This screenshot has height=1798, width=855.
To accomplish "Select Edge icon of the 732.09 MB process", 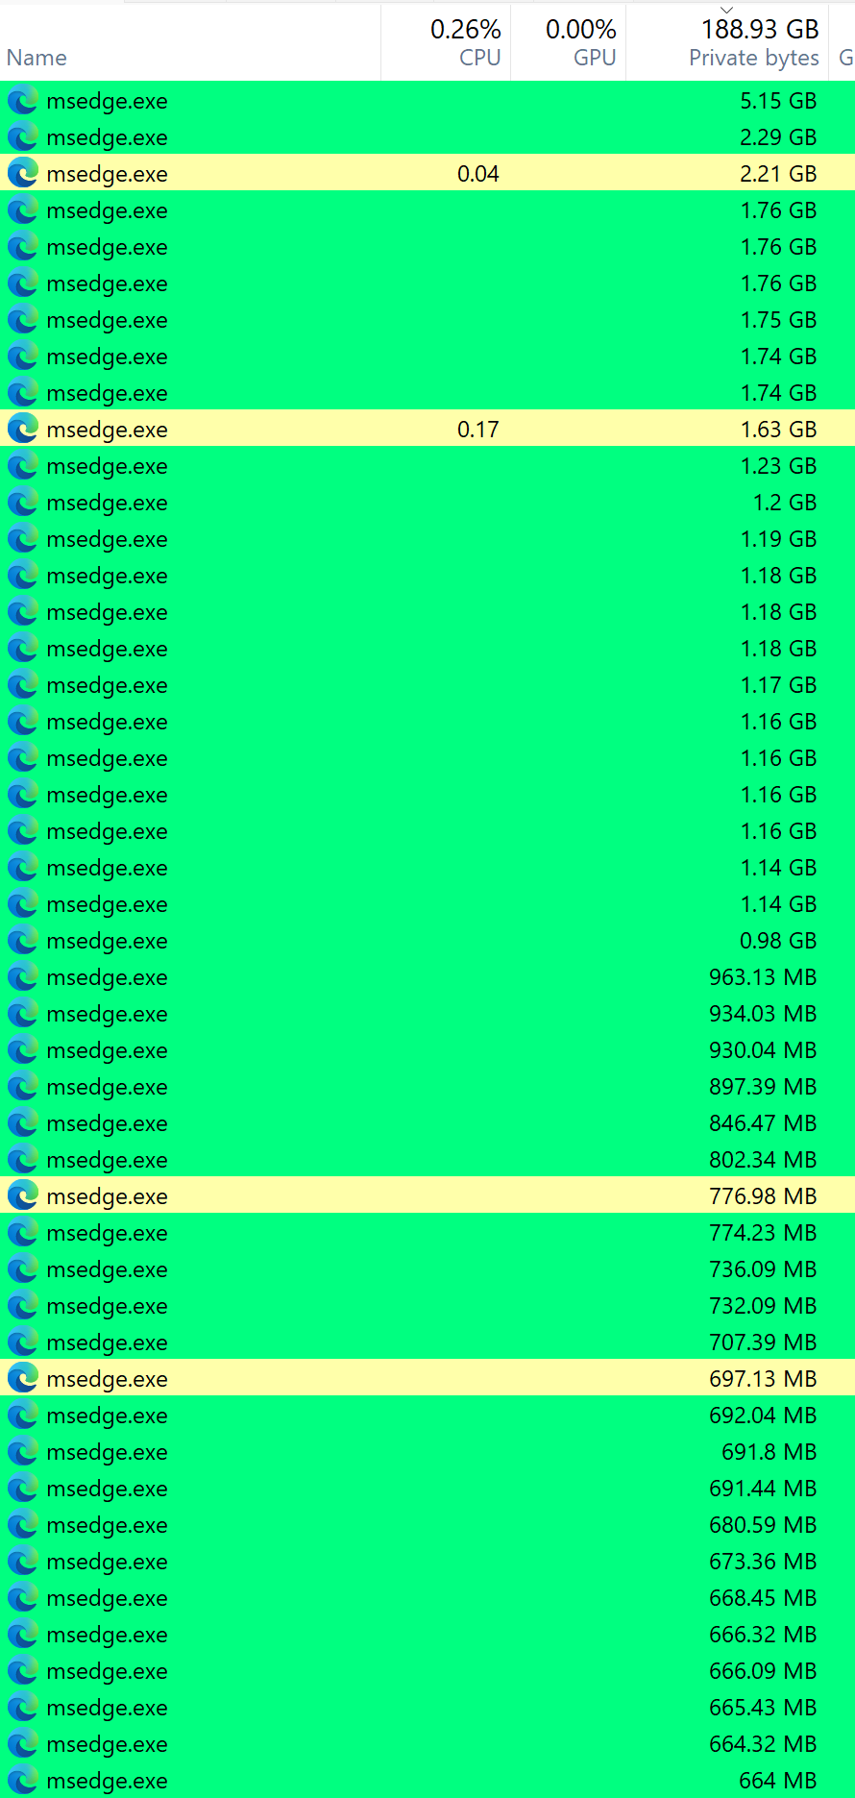I will pos(23,1306).
